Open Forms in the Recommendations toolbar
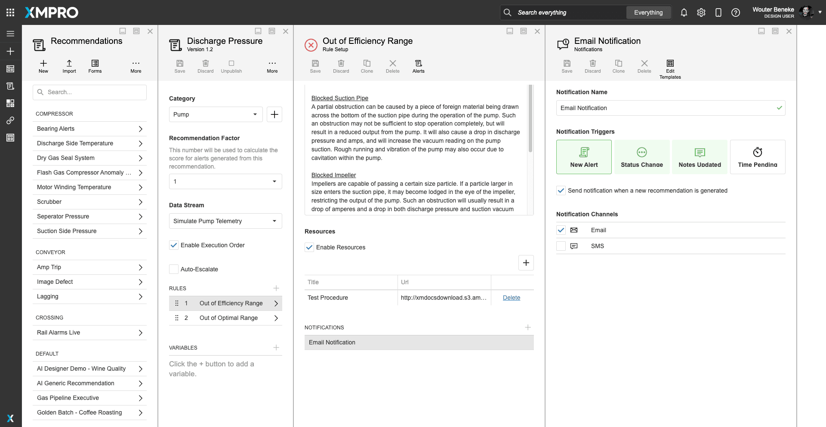Viewport: 826px width, 427px height. (95, 64)
